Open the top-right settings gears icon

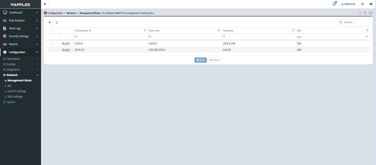click(371, 4)
